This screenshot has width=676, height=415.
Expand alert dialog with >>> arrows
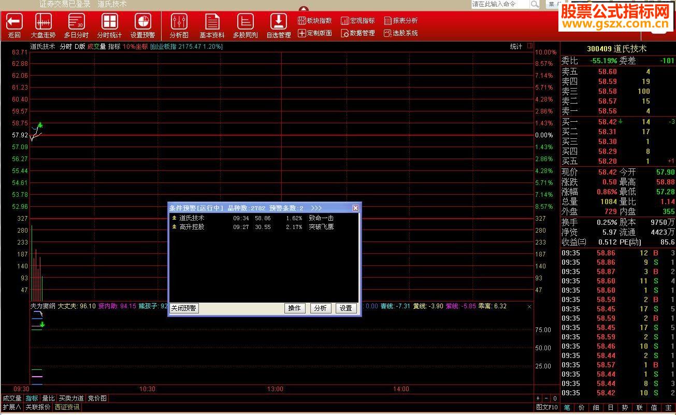coord(317,208)
